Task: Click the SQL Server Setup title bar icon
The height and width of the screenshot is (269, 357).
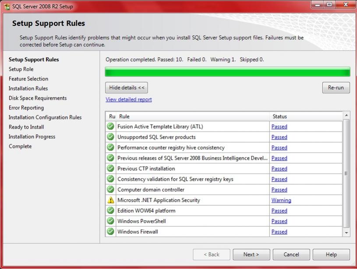Action: point(7,7)
